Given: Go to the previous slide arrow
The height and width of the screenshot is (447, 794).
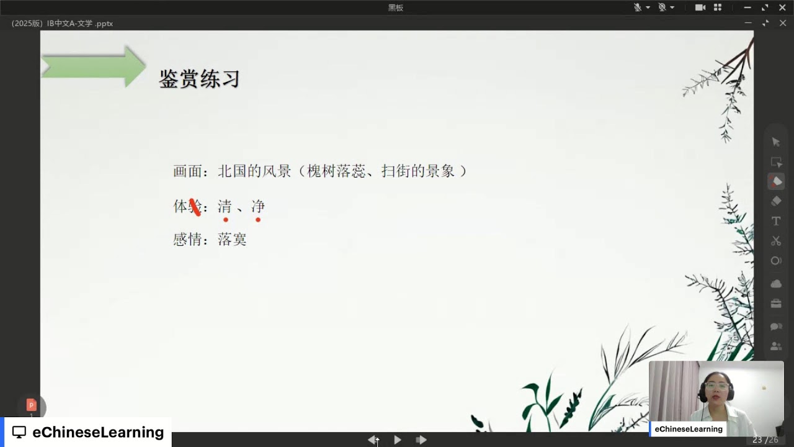Looking at the screenshot, I should click(373, 440).
